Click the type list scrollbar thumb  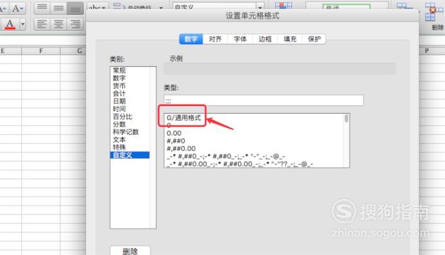coord(346,118)
